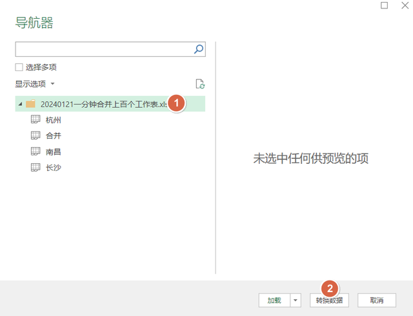Screen dimensions: 413x316
Task: Click the 加载 button
Action: (274, 301)
